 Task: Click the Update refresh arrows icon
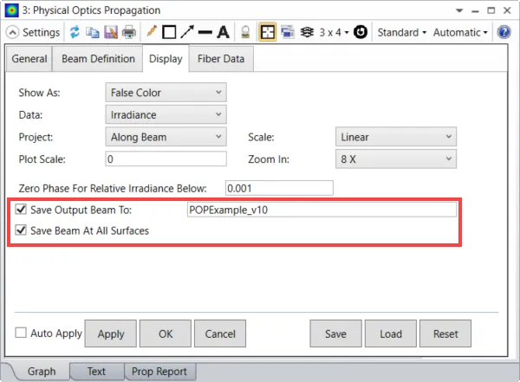[x=75, y=32]
